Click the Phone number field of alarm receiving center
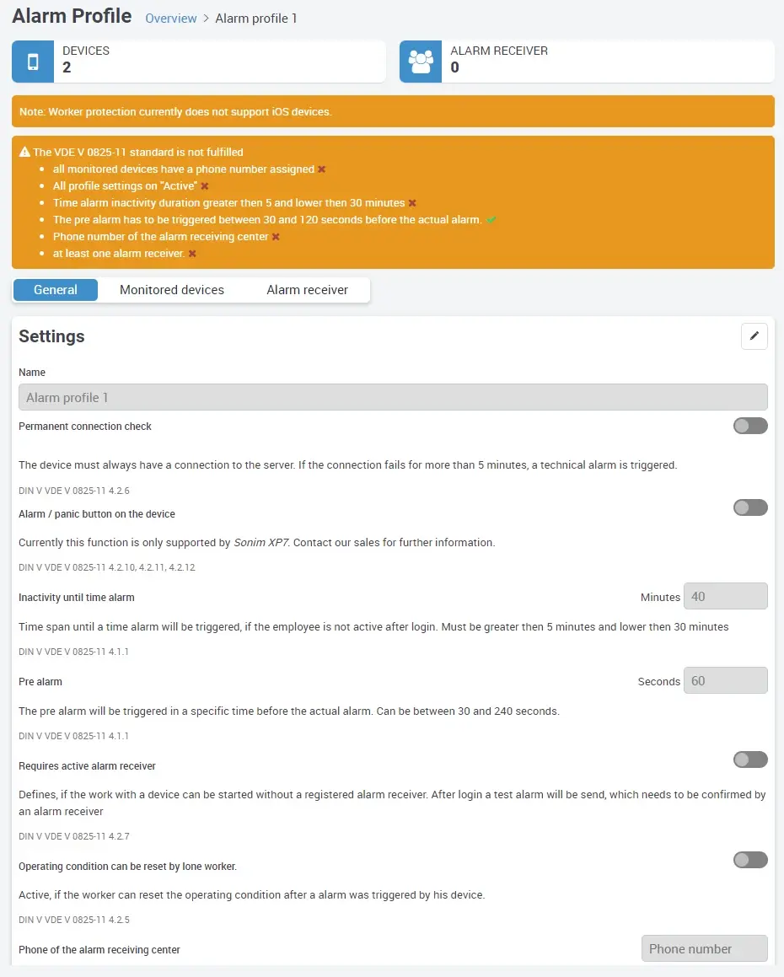This screenshot has width=784, height=977. (704, 948)
